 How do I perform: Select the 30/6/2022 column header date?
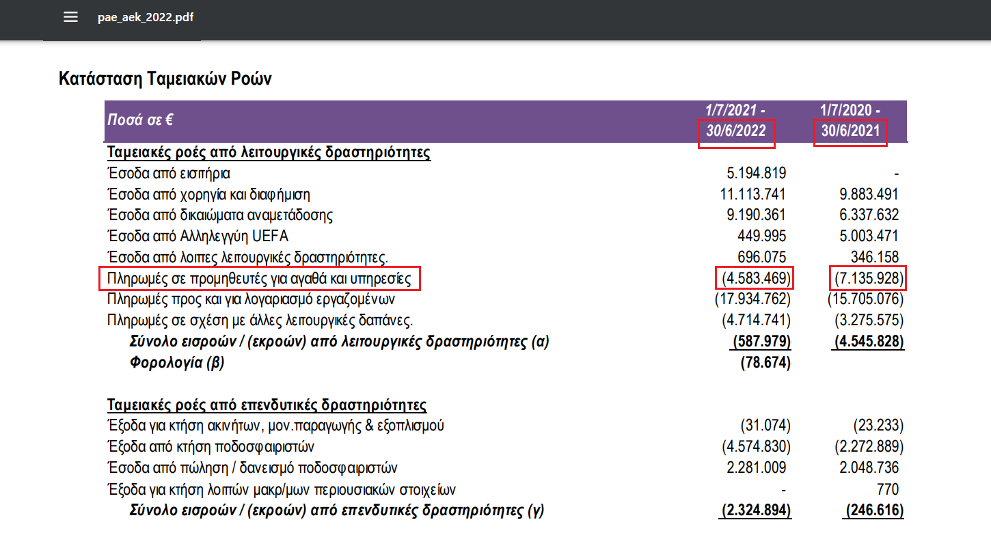click(x=736, y=131)
